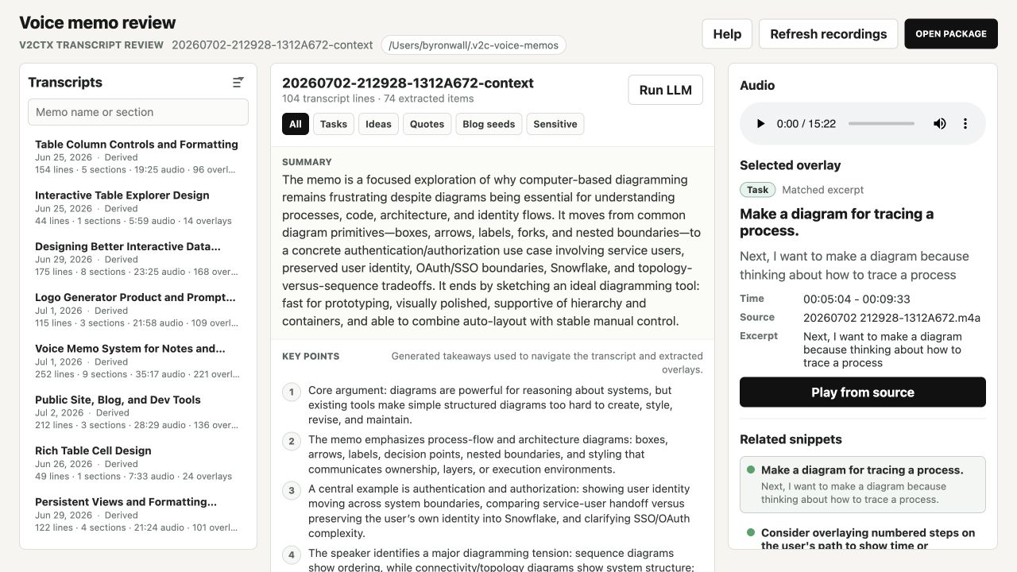Viewport: 1017px width, 572px height.
Task: Click the Task badge in Selected overlay
Action: tap(757, 190)
